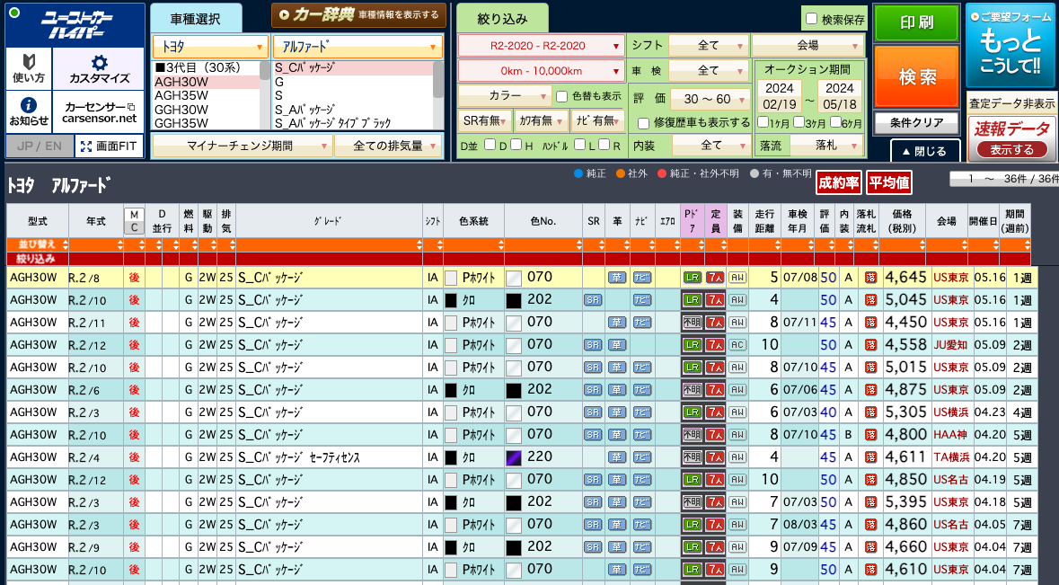
Task: Click the AW equipment icon in the 4,860 row
Action: (x=737, y=524)
